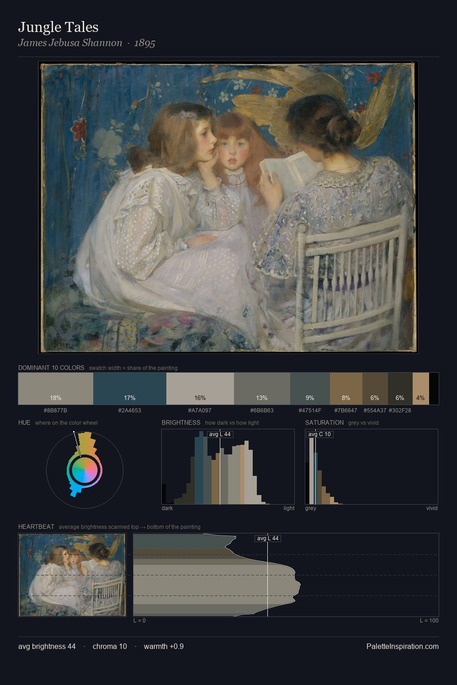This screenshot has width=457, height=685.
Task: Click 'avg brightness 44' footer stat
Action: coord(47,646)
